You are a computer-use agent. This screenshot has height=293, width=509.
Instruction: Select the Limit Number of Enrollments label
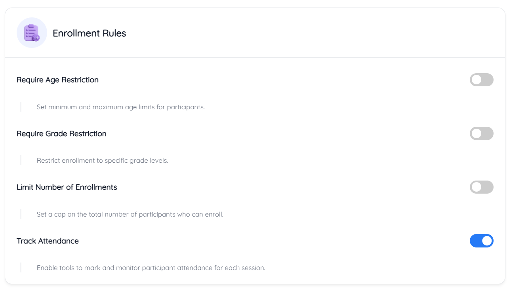67,187
